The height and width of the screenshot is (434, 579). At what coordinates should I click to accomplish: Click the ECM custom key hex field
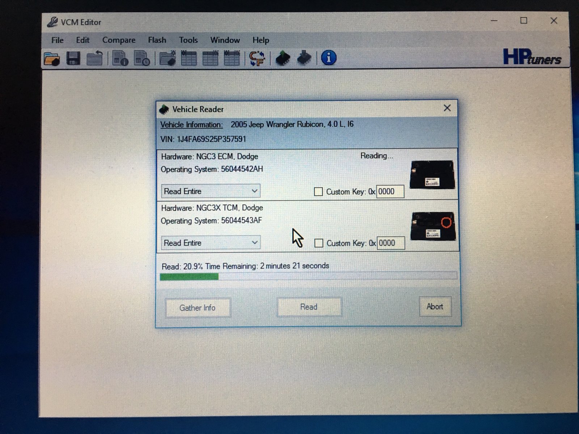click(390, 192)
